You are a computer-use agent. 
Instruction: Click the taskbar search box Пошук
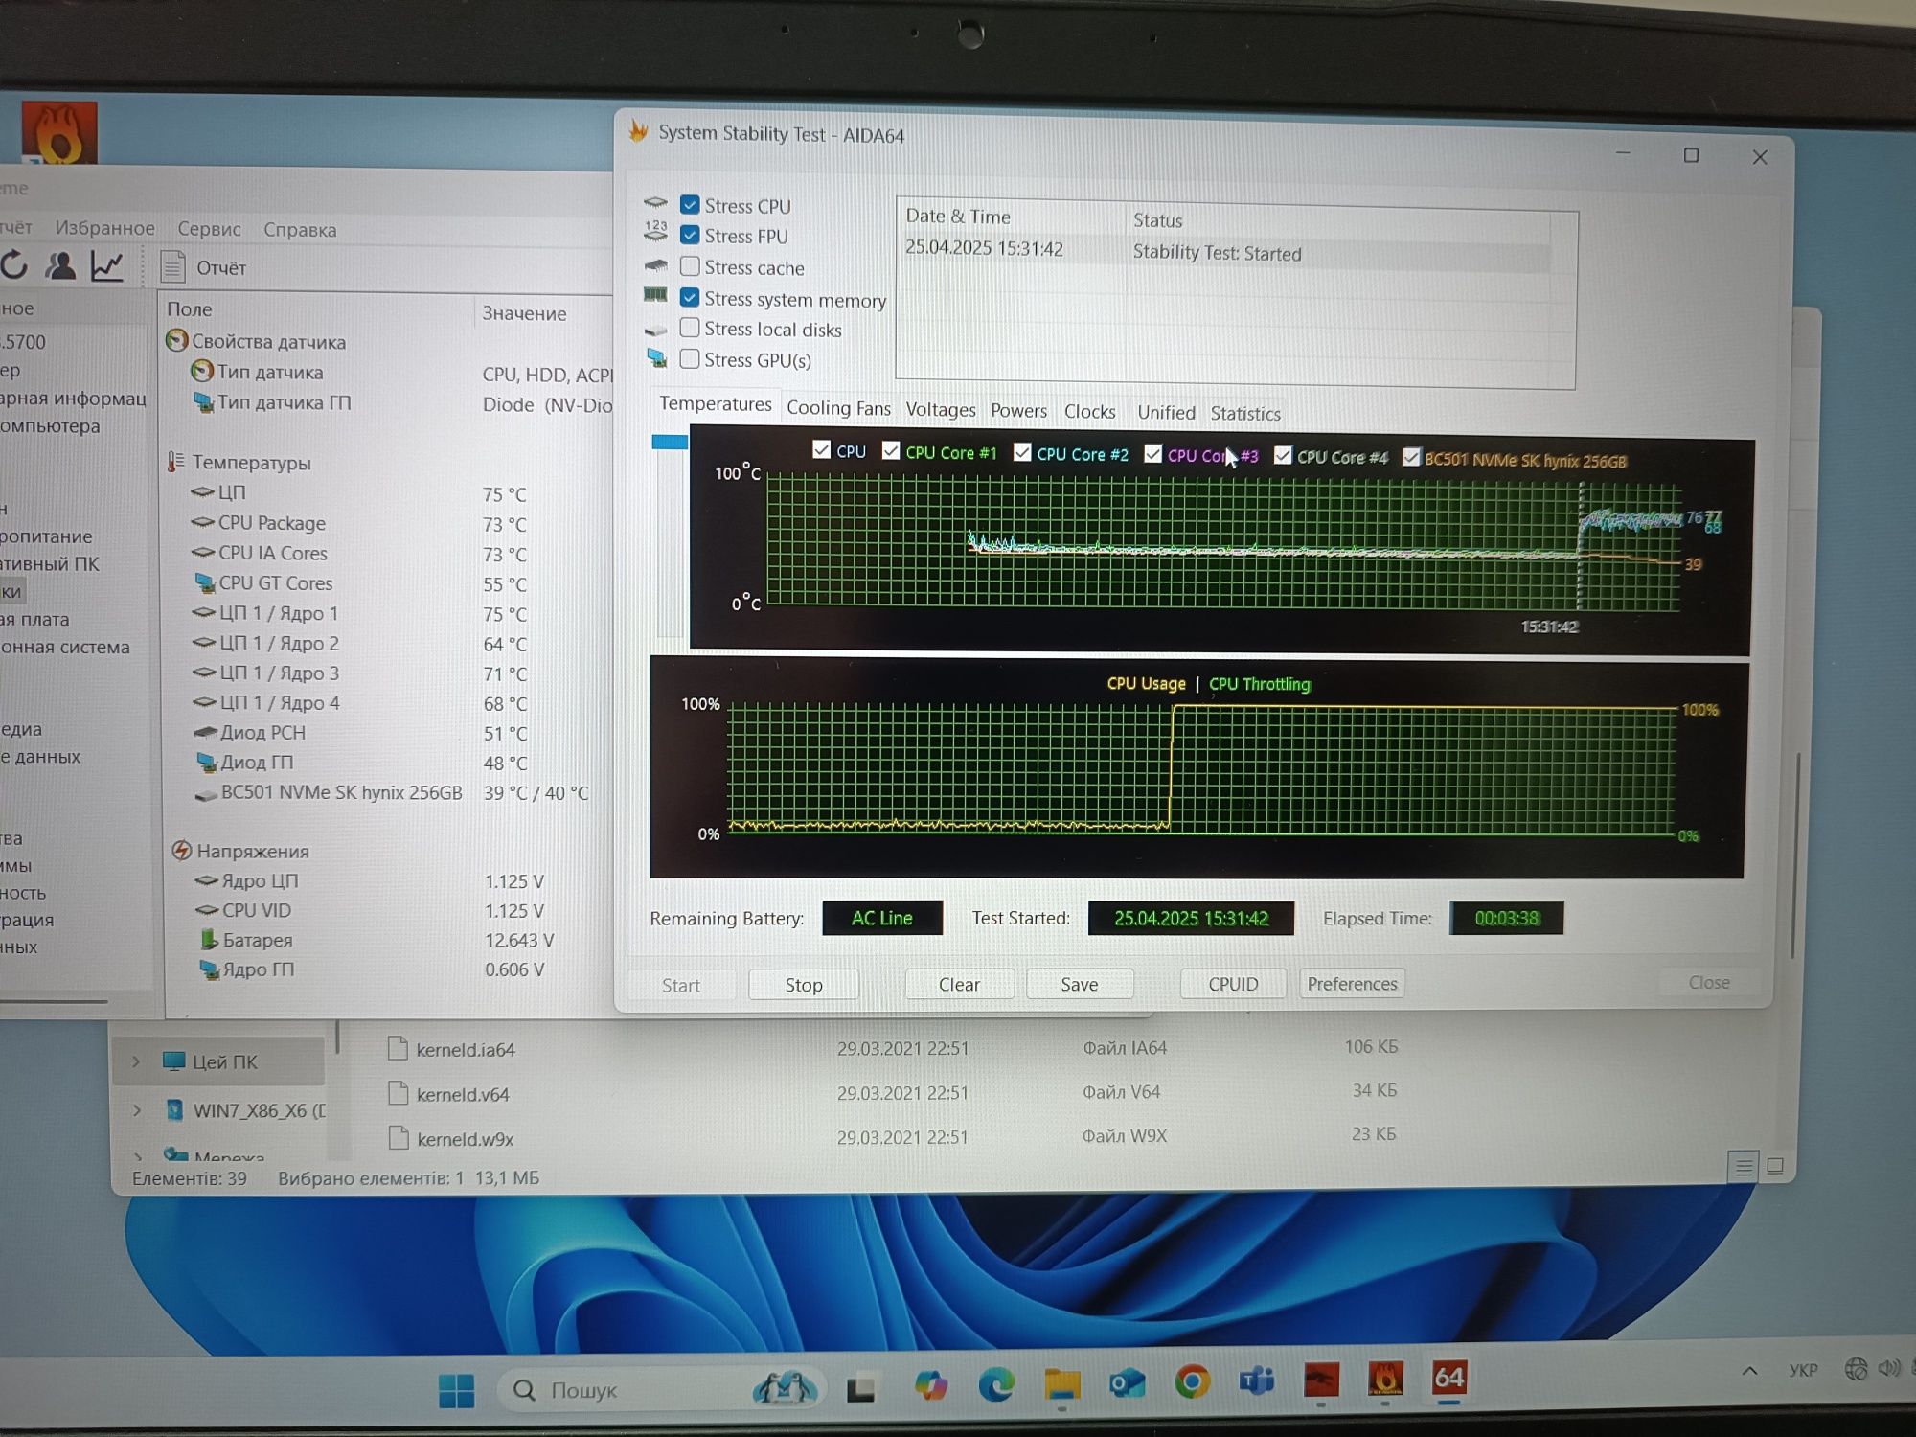pos(661,1389)
